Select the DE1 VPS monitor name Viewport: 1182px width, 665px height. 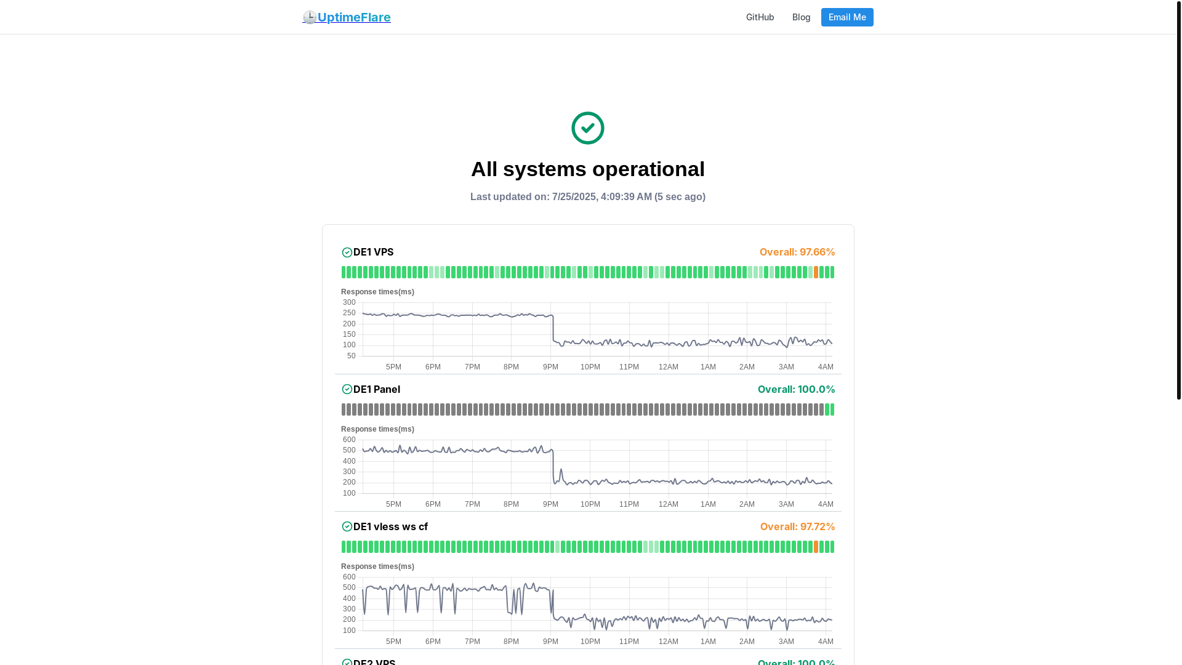pos(373,252)
